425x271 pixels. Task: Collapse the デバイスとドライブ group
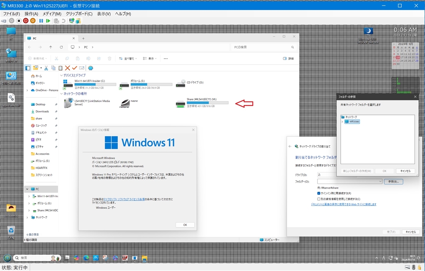click(x=61, y=75)
